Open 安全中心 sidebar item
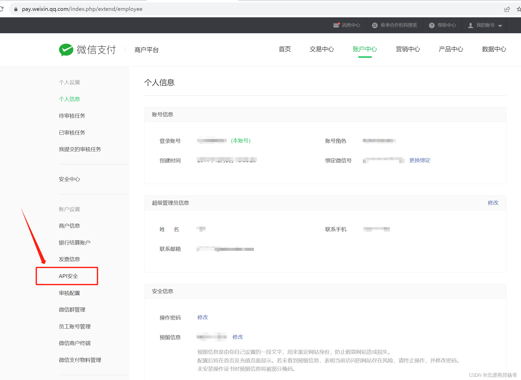Screen dimensions: 521x380 pos(69,179)
